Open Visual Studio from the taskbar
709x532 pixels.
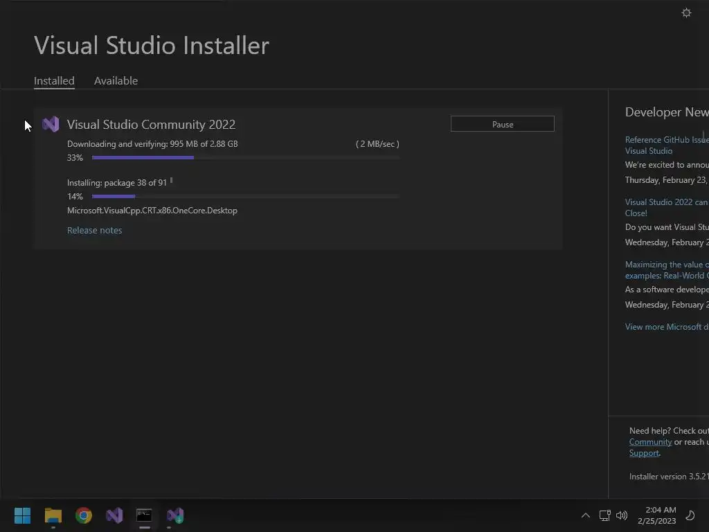tap(114, 515)
